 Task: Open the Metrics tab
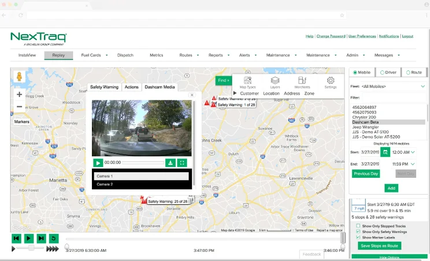click(x=156, y=55)
